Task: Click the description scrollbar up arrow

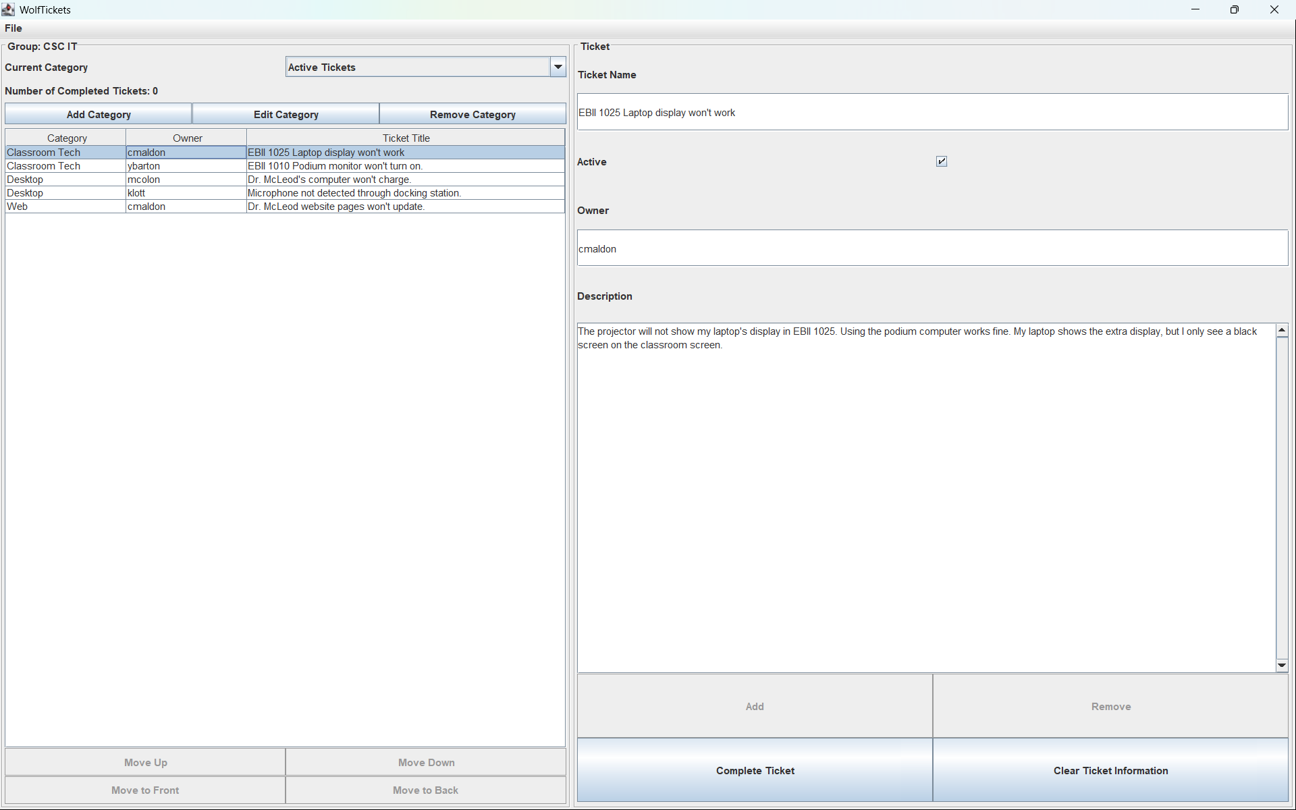Action: pyautogui.click(x=1282, y=330)
